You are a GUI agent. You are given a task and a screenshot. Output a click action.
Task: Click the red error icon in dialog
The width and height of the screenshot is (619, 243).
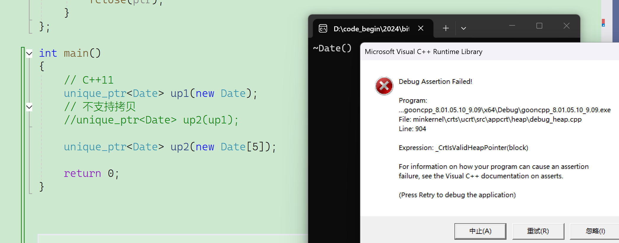coord(384,86)
